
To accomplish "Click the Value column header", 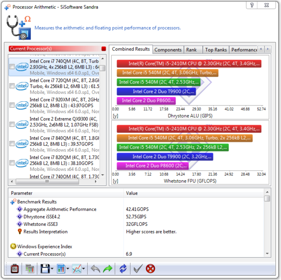I will [x=194, y=193].
